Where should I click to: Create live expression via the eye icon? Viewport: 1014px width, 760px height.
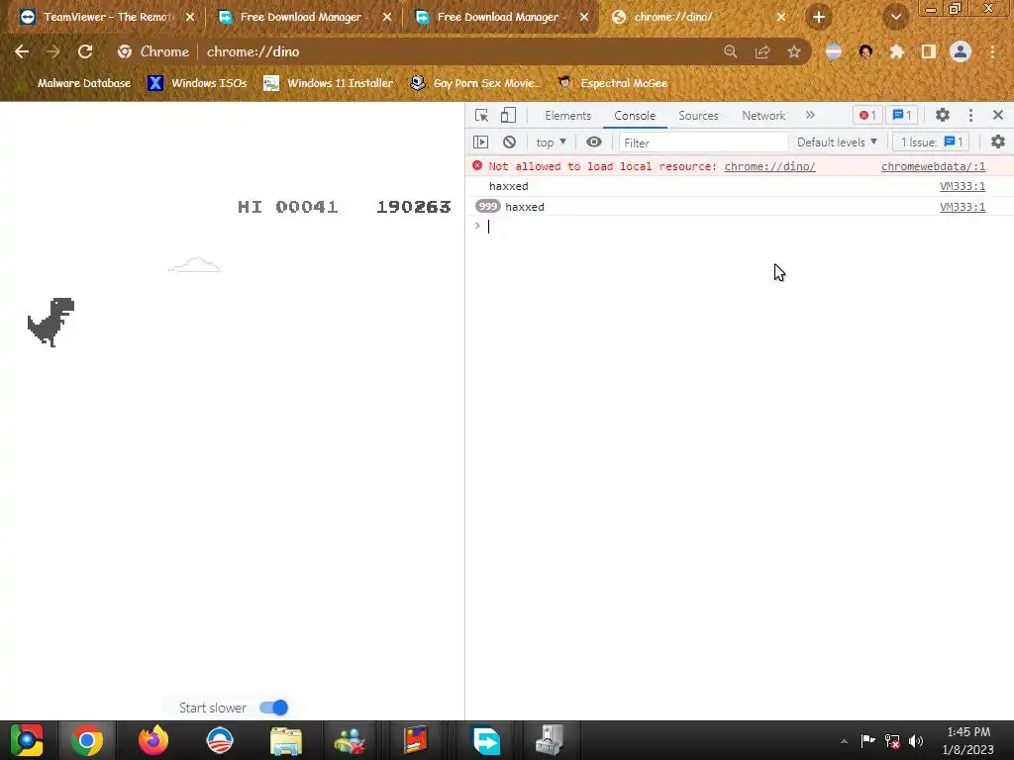point(594,142)
